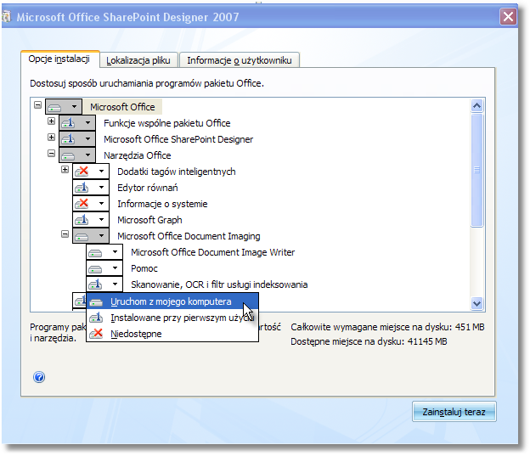The width and height of the screenshot is (530, 456).
Task: Click install-on-first-use icon for Edytor równań
Action: (82, 188)
